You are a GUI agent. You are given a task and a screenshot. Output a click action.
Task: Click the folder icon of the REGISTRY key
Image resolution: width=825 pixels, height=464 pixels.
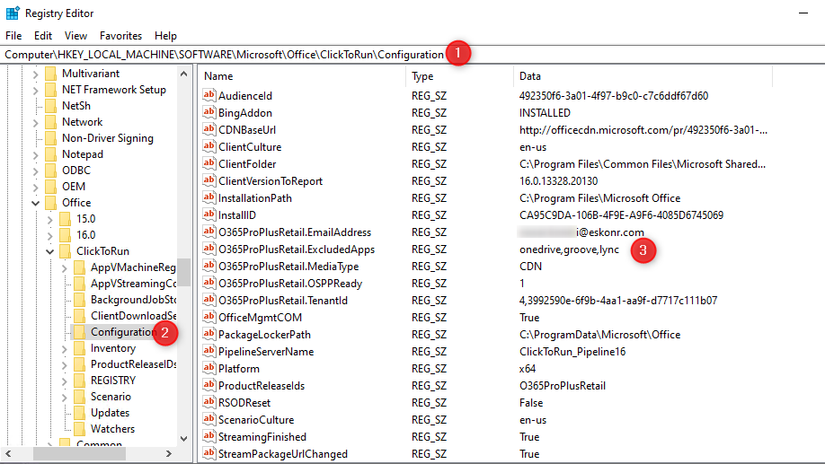[79, 381]
